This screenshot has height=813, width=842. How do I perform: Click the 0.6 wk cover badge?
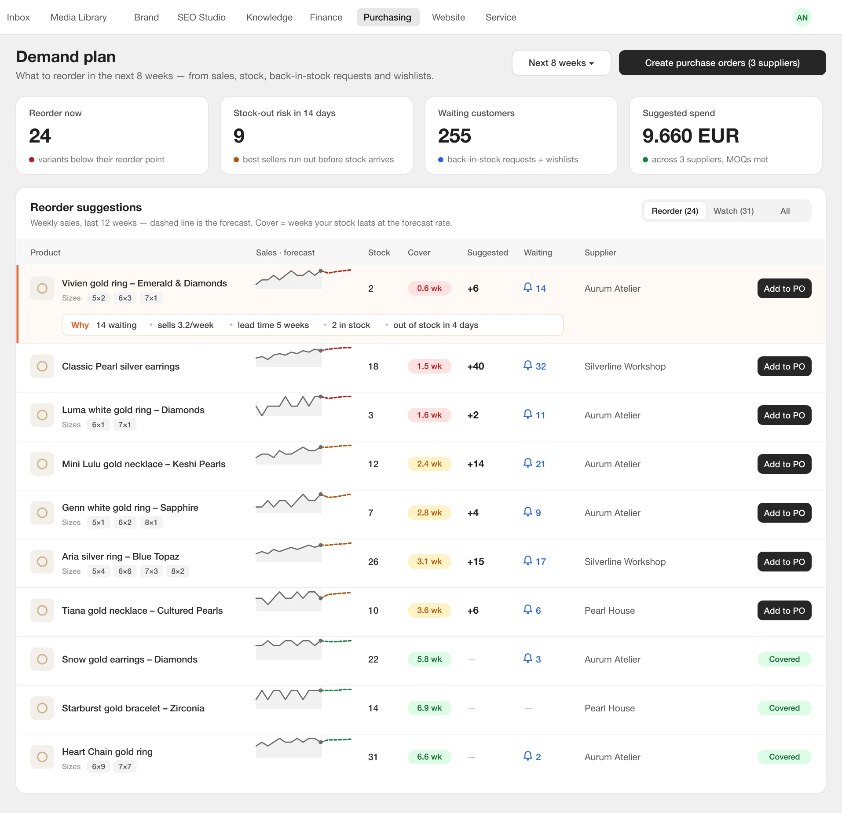point(429,288)
